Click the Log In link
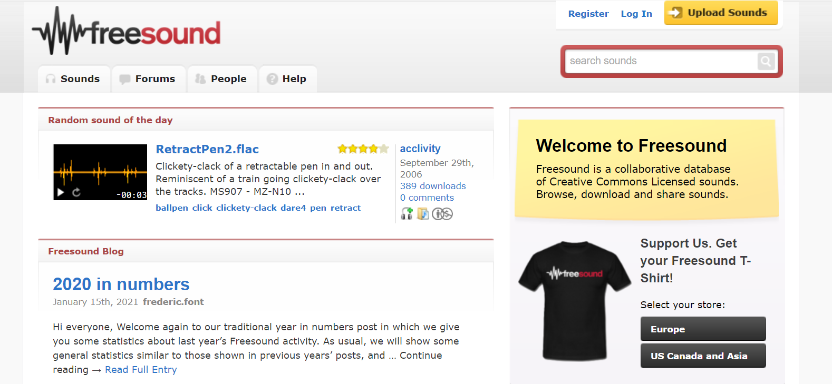Screen dimensions: 832x384 (636, 14)
